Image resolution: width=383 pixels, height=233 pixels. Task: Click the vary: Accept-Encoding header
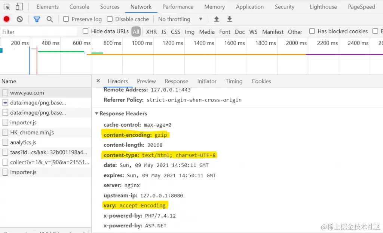pos(135,205)
